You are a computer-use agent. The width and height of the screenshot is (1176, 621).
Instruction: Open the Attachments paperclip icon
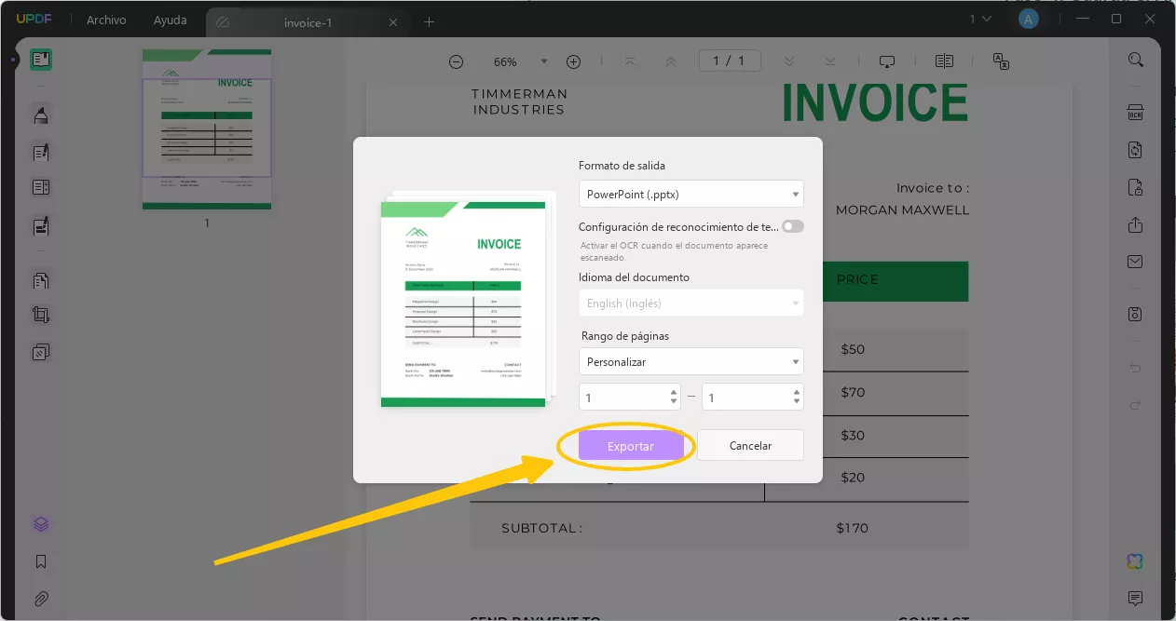click(x=41, y=599)
